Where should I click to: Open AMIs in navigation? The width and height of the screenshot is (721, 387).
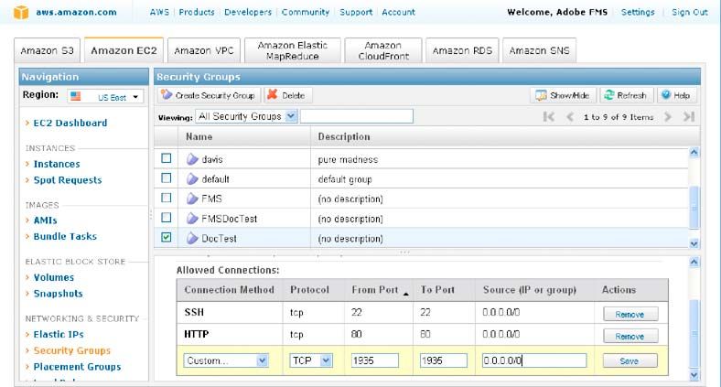(45, 220)
